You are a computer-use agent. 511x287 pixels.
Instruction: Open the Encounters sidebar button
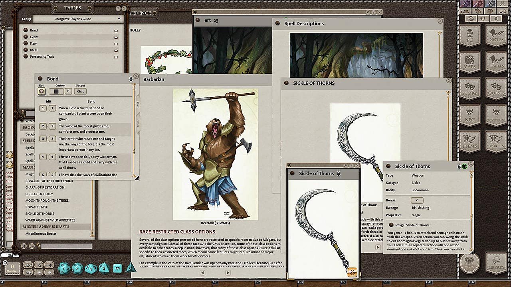pyautogui.click(x=496, y=115)
